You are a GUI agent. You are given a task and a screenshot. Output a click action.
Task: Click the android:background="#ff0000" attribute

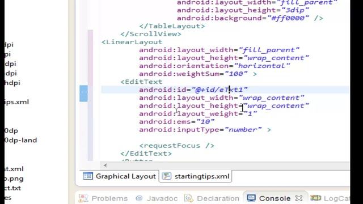[243, 18]
